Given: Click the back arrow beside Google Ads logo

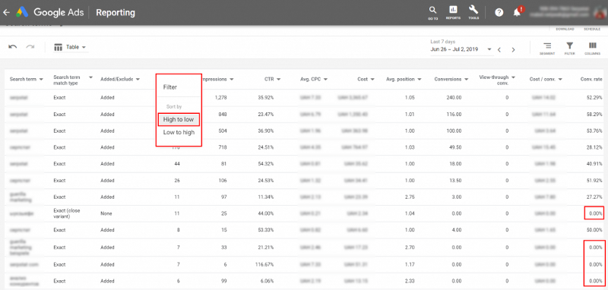Looking at the screenshot, I should [6, 12].
